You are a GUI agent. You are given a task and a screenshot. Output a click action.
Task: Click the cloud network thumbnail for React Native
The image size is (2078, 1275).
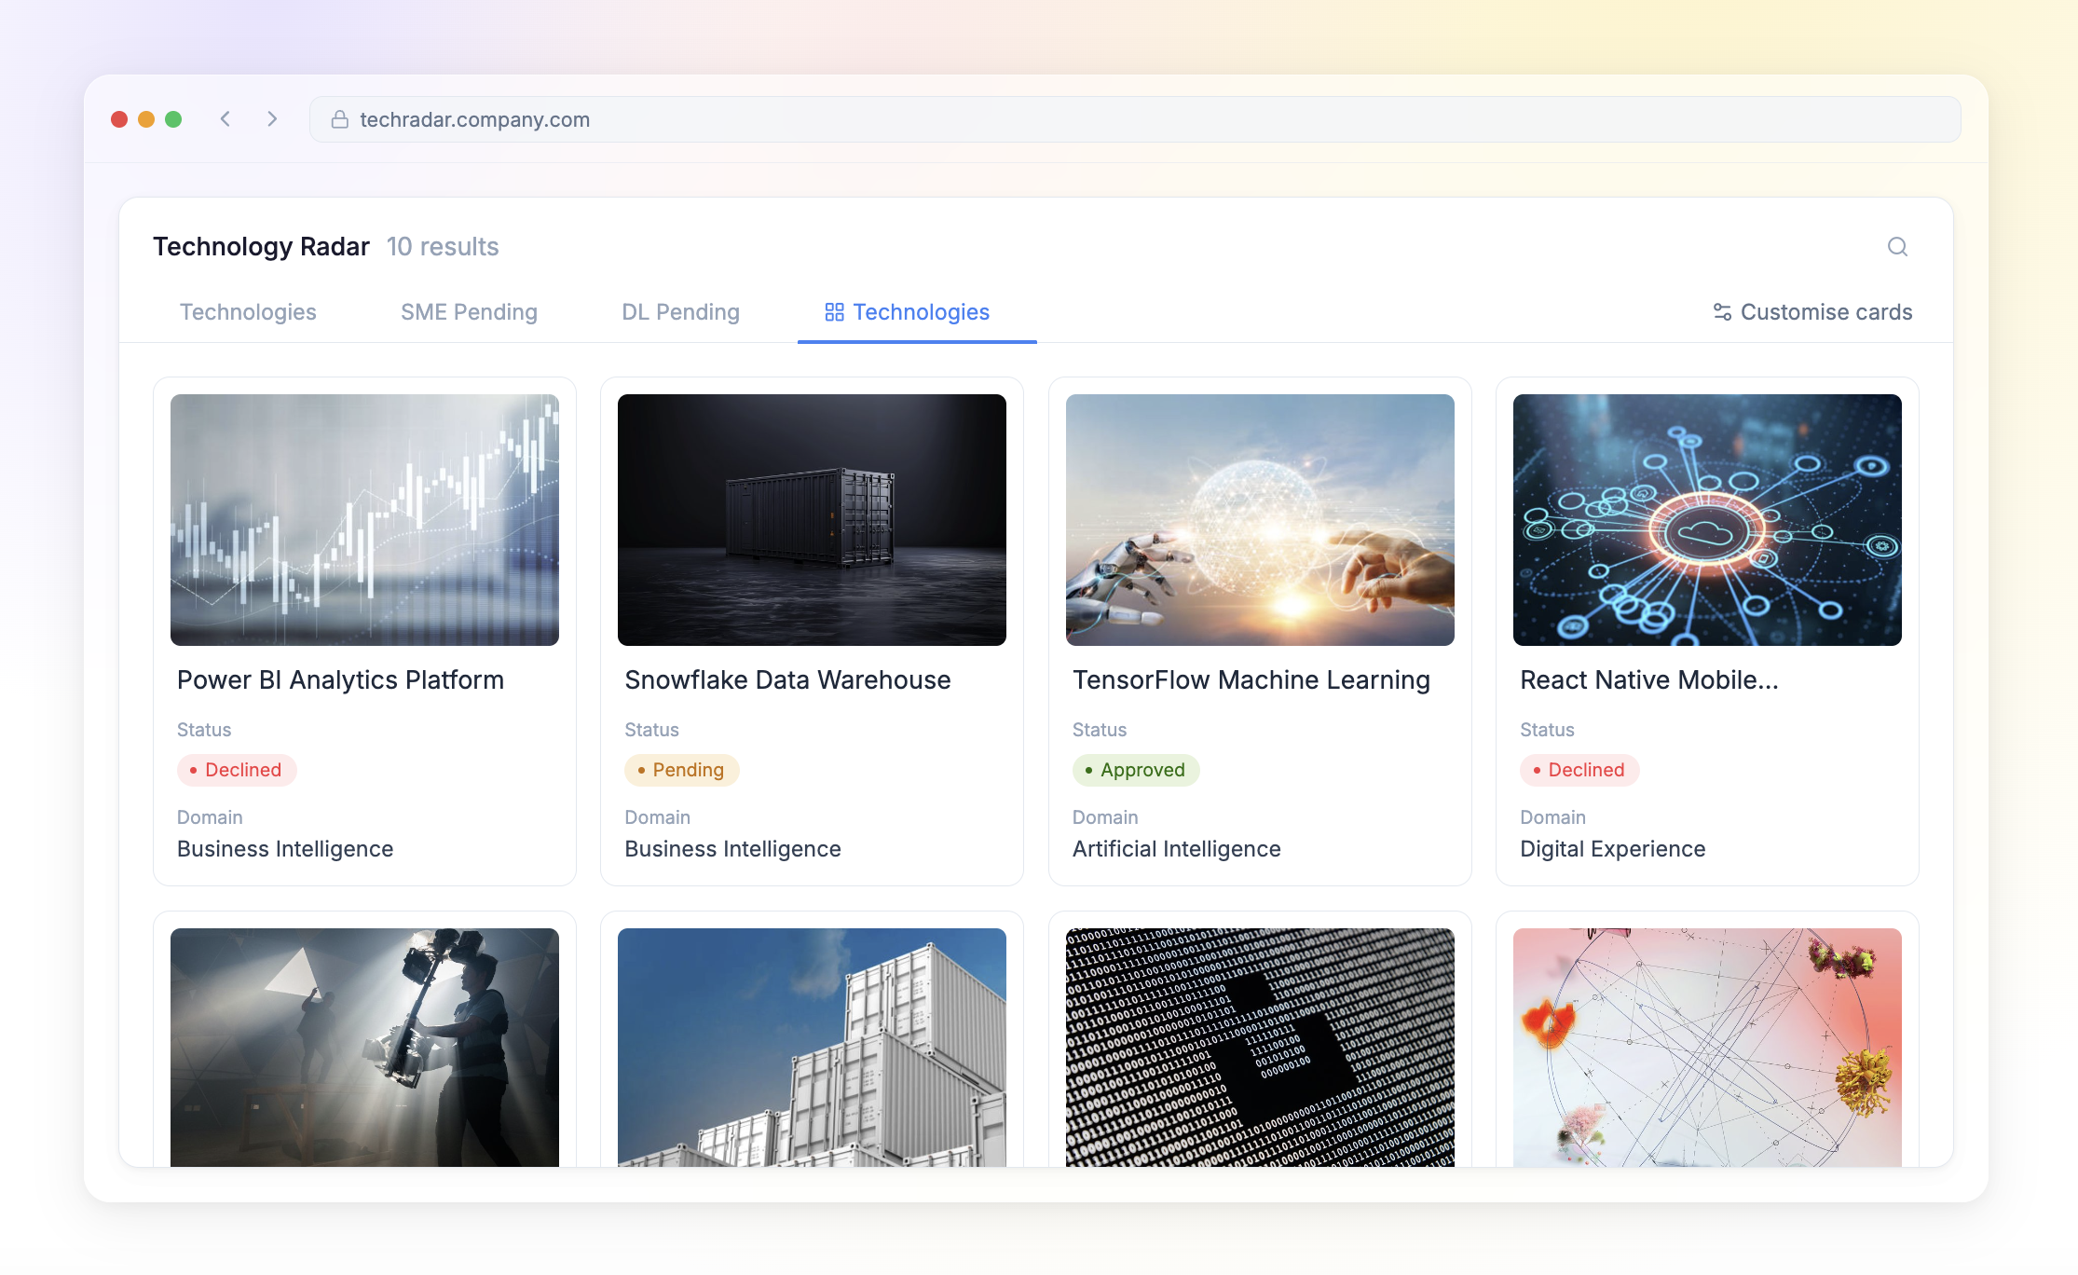coord(1707,520)
